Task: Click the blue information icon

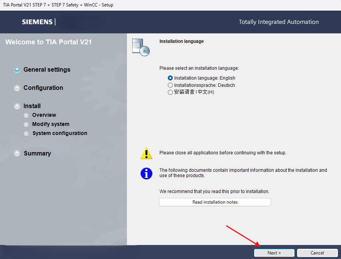Action: 146,173
